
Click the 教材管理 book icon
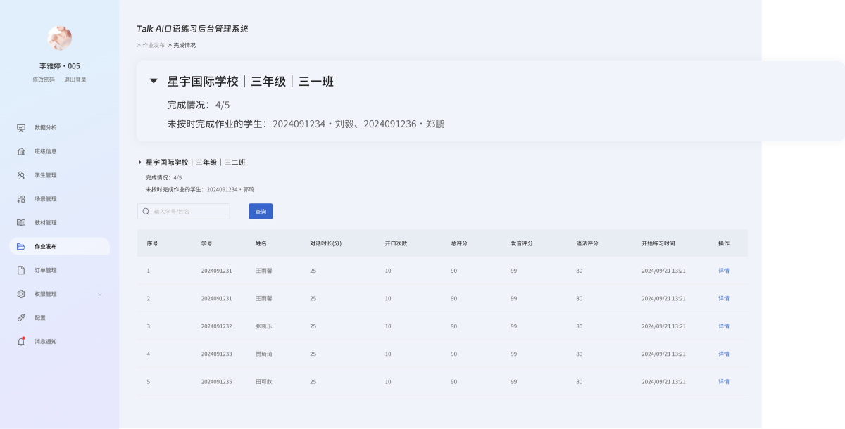tap(21, 223)
